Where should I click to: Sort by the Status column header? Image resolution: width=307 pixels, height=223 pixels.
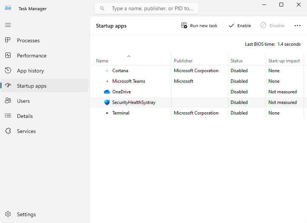coord(237,61)
